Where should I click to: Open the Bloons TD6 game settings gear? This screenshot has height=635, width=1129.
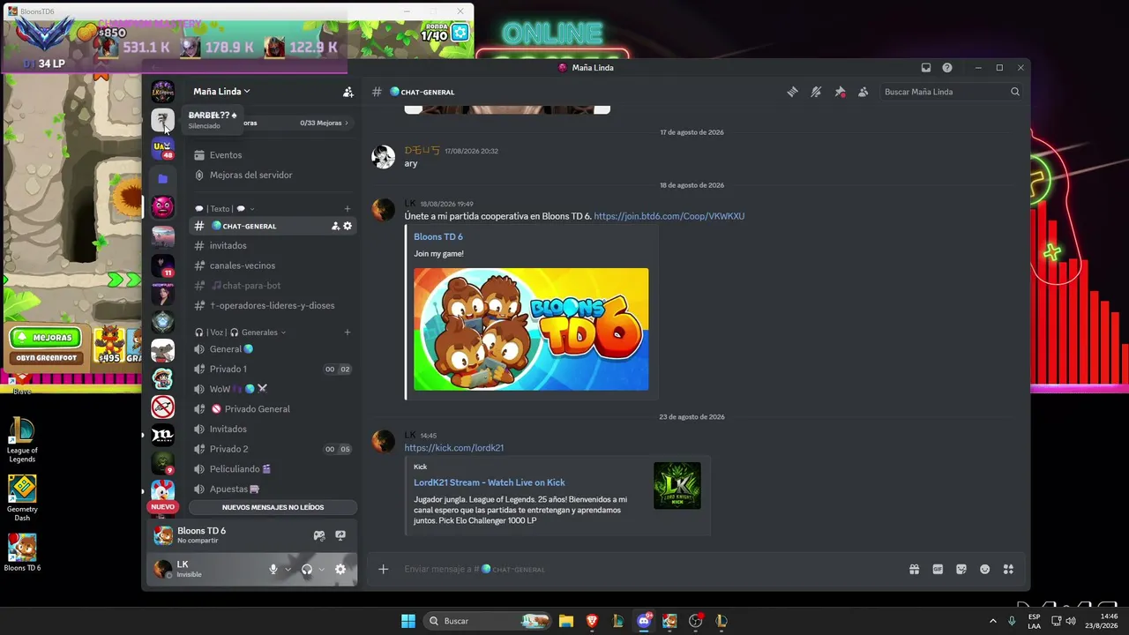point(460,33)
